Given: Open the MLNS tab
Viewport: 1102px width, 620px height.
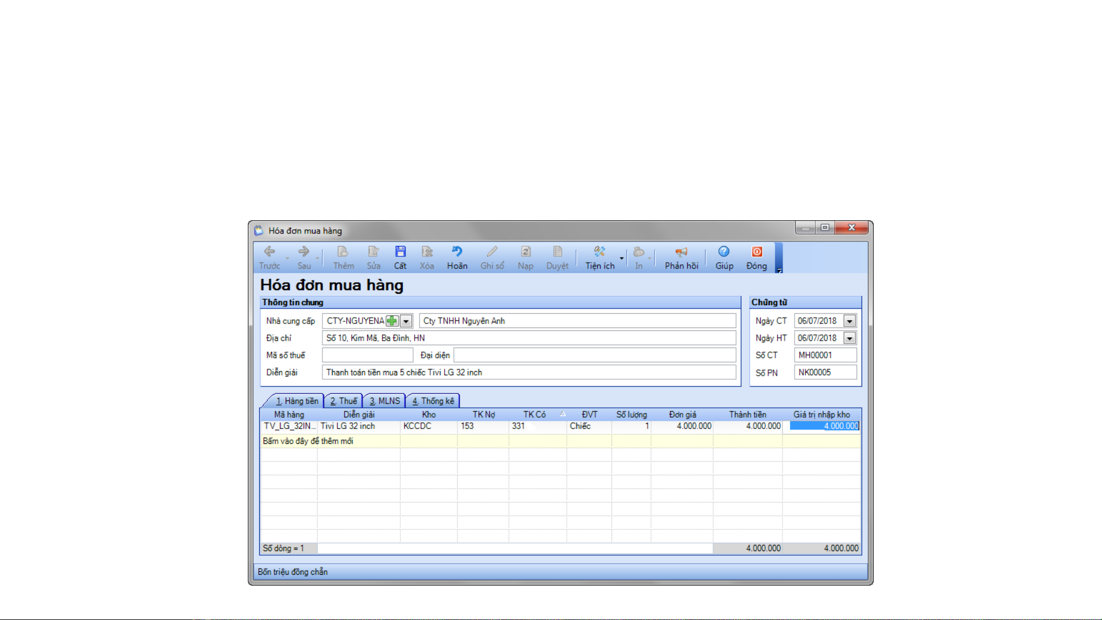Looking at the screenshot, I should tap(384, 401).
